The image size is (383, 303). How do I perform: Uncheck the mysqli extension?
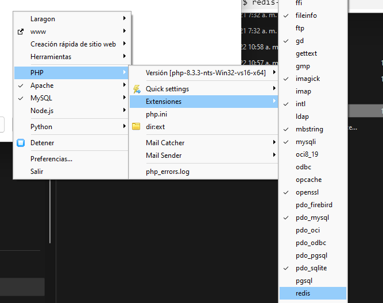tap(313, 142)
